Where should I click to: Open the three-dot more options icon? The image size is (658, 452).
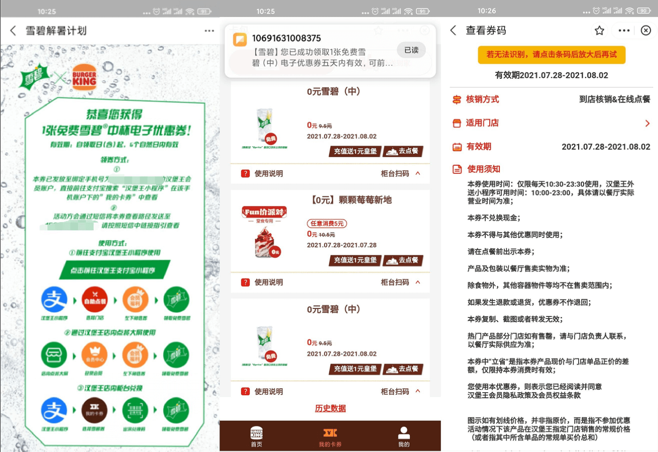coord(624,30)
